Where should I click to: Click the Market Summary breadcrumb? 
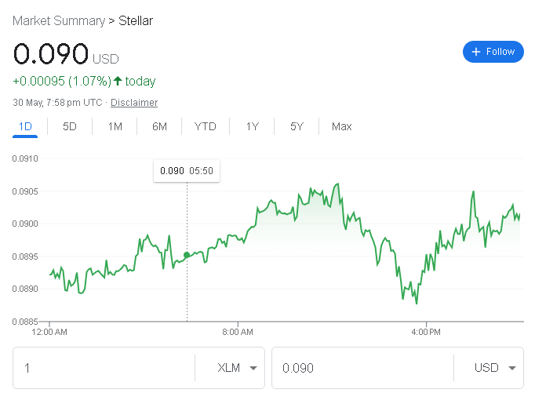(x=59, y=20)
